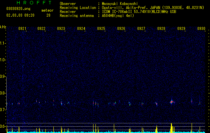Click the 0.6 kHz axis label
210x133 pixels.
[3, 126]
